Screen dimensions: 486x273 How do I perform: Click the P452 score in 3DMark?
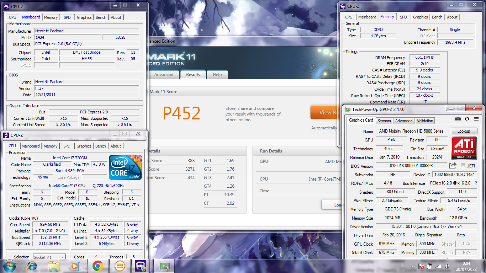(181, 113)
